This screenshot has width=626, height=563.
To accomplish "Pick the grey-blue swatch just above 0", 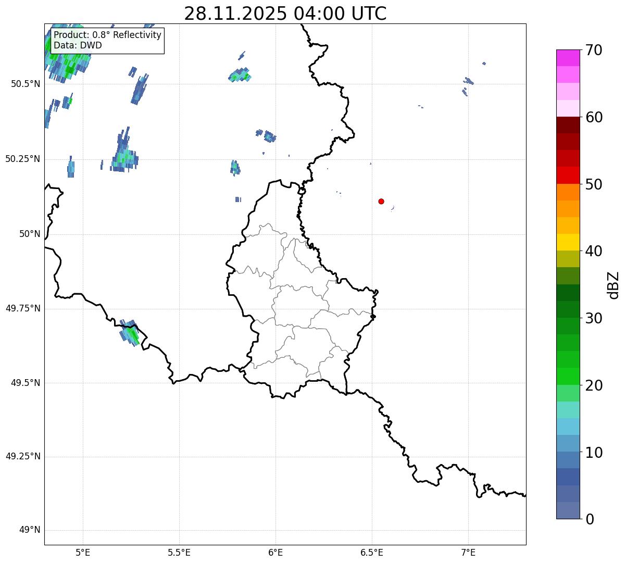I will (x=568, y=510).
